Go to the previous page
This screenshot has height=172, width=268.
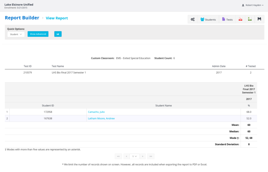126,156
